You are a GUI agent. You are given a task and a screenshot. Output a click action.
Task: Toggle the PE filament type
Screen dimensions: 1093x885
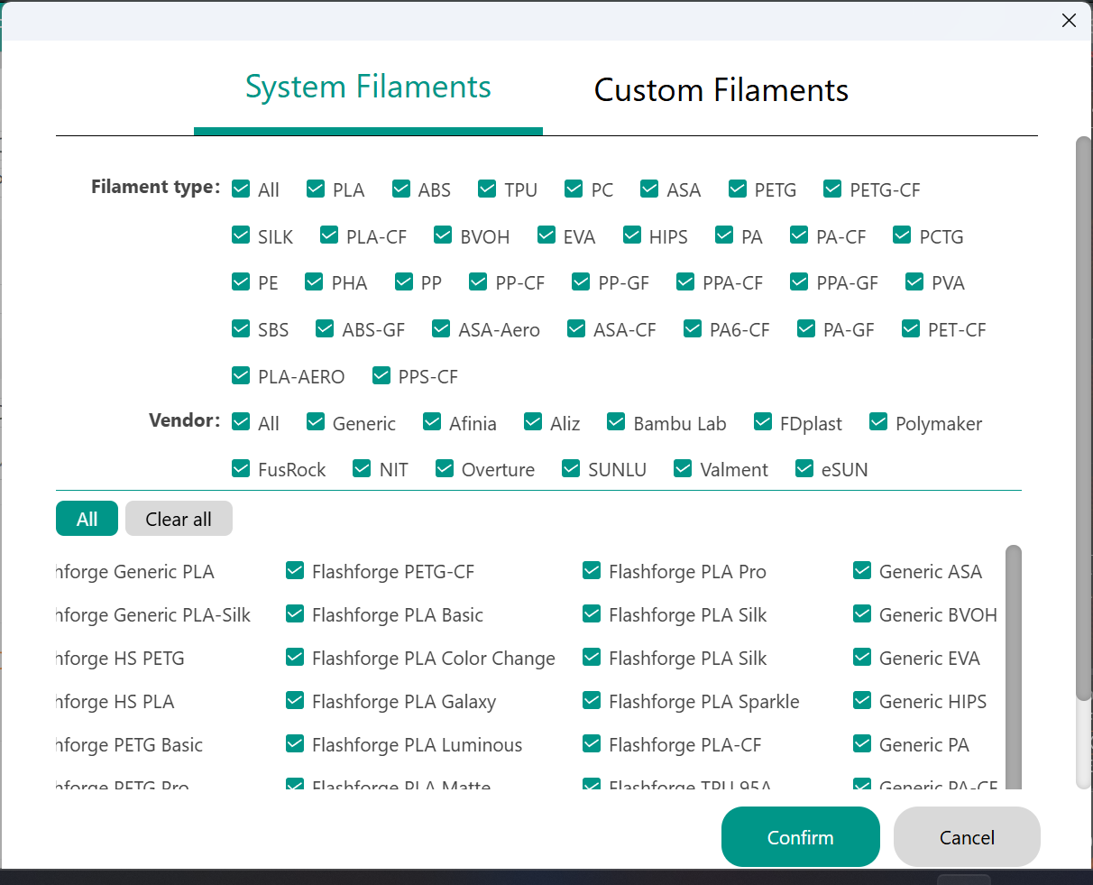pos(241,281)
